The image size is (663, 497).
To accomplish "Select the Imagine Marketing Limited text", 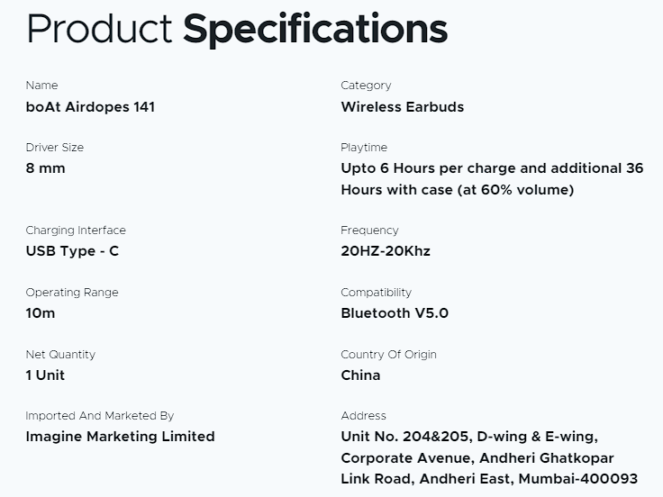I will [120, 436].
